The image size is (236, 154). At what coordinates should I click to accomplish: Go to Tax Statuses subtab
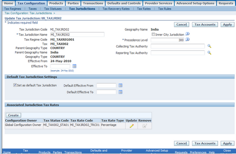(x=53, y=9)
